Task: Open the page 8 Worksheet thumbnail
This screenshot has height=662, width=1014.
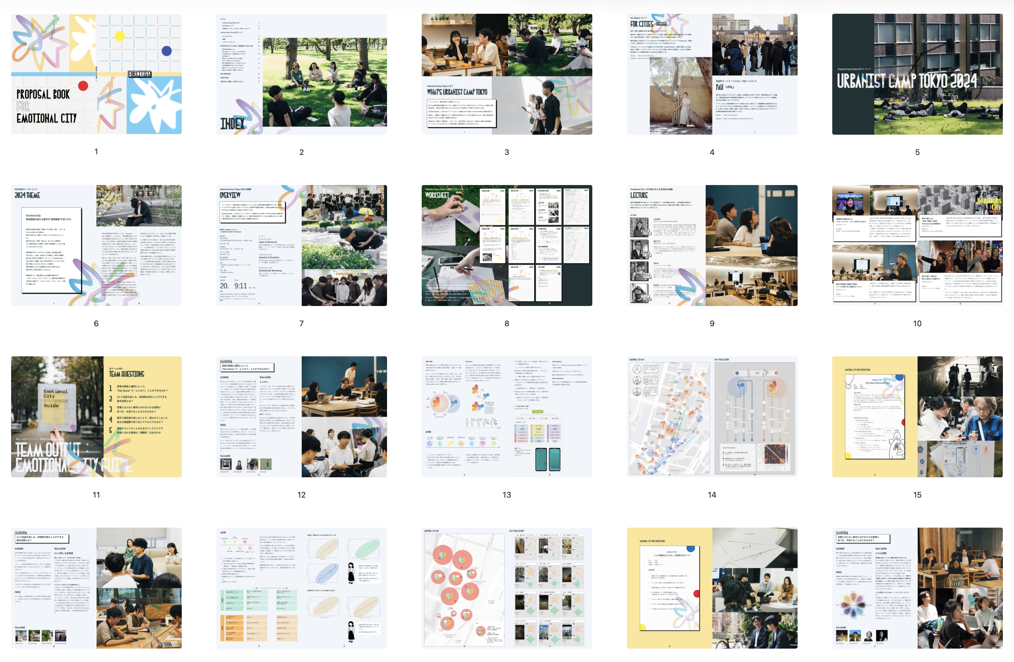Action: pyautogui.click(x=507, y=246)
